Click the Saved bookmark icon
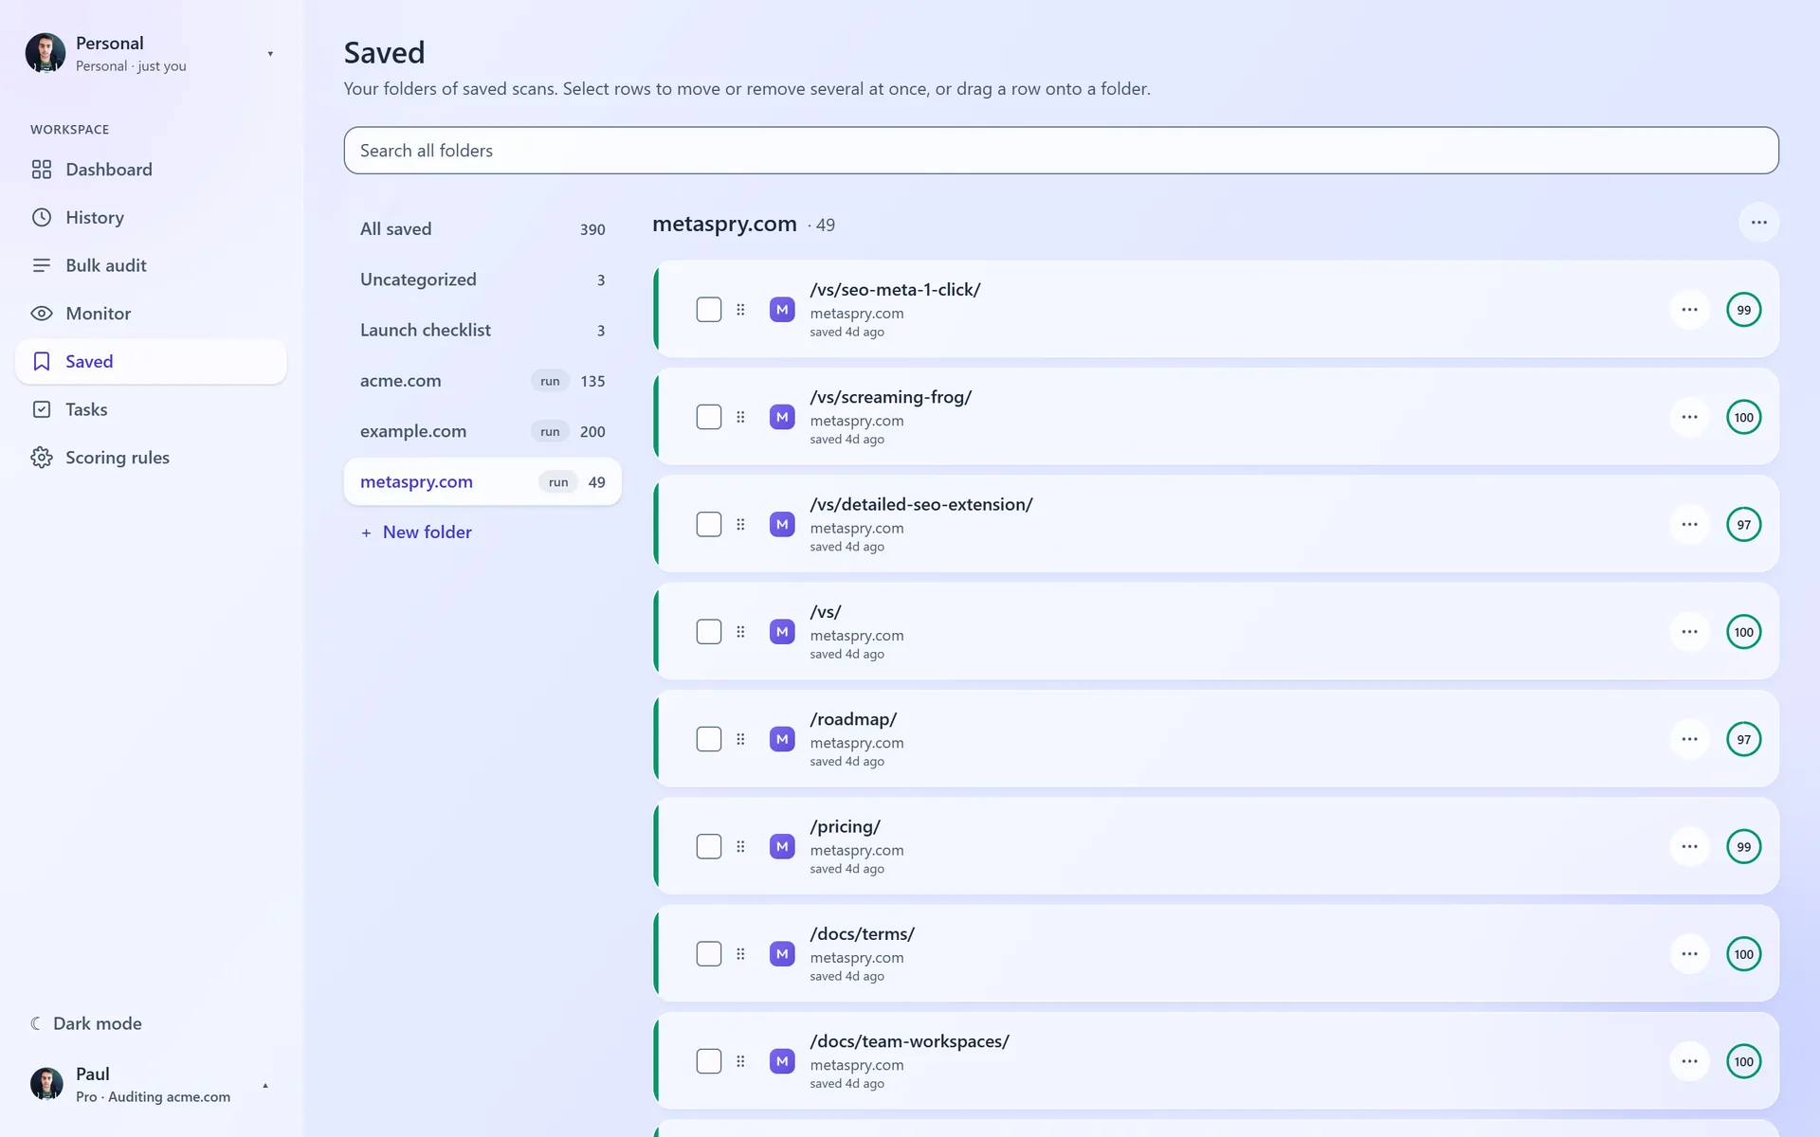This screenshot has height=1137, width=1820. tap(42, 361)
